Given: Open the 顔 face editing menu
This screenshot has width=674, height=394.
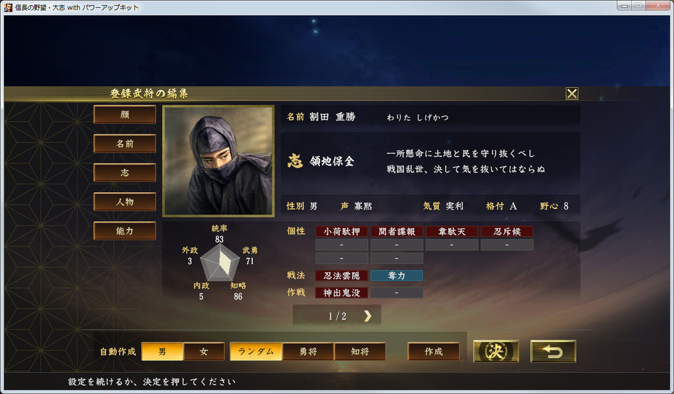Looking at the screenshot, I should point(124,114).
